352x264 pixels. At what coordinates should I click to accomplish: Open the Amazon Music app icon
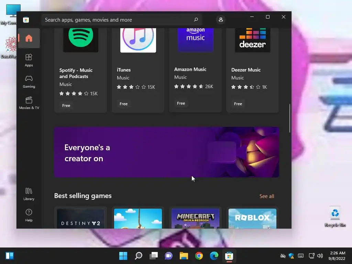pos(196,40)
